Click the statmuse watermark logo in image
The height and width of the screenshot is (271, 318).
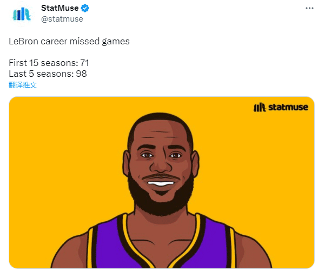[281, 107]
